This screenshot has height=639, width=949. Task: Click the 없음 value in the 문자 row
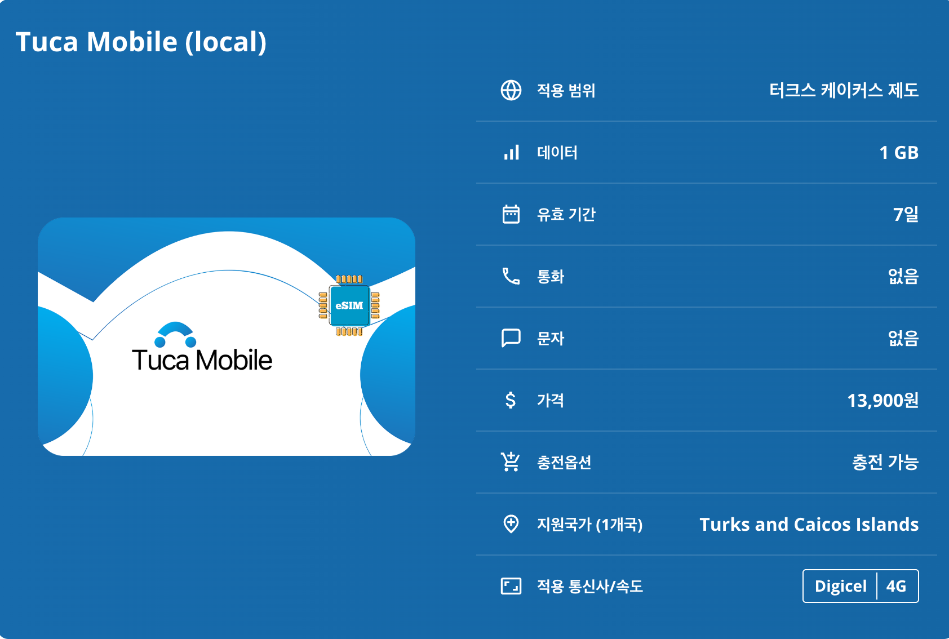click(903, 338)
